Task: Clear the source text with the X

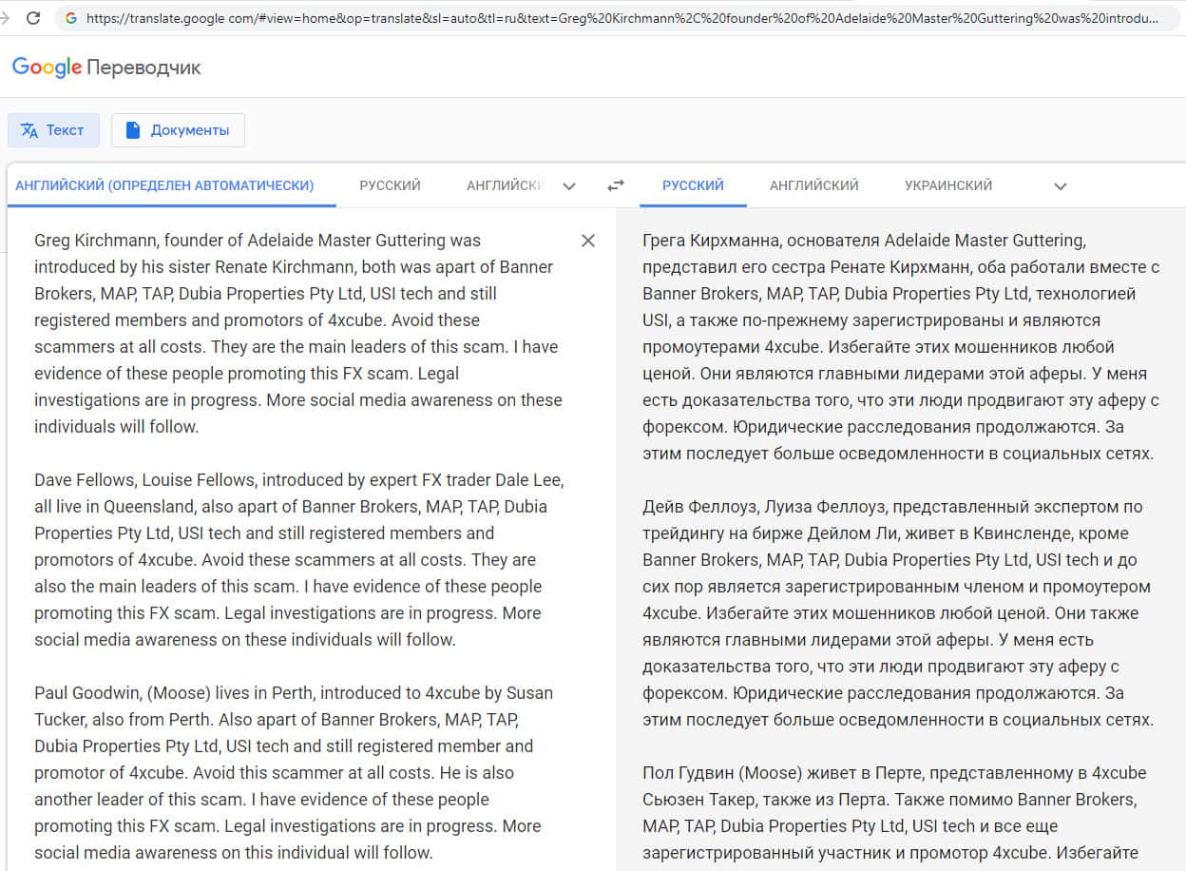Action: 588,241
